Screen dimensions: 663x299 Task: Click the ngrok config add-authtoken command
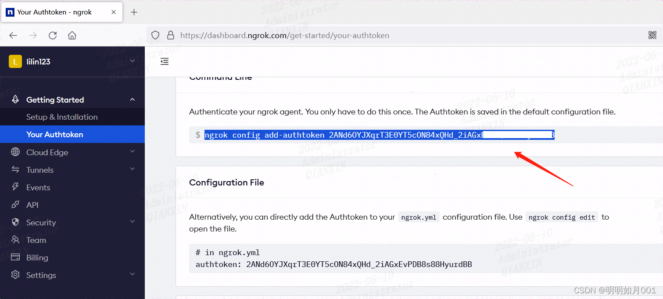pos(380,135)
